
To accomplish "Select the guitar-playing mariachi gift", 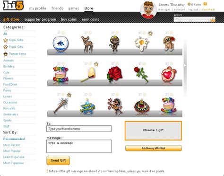I will [x=115, y=106].
